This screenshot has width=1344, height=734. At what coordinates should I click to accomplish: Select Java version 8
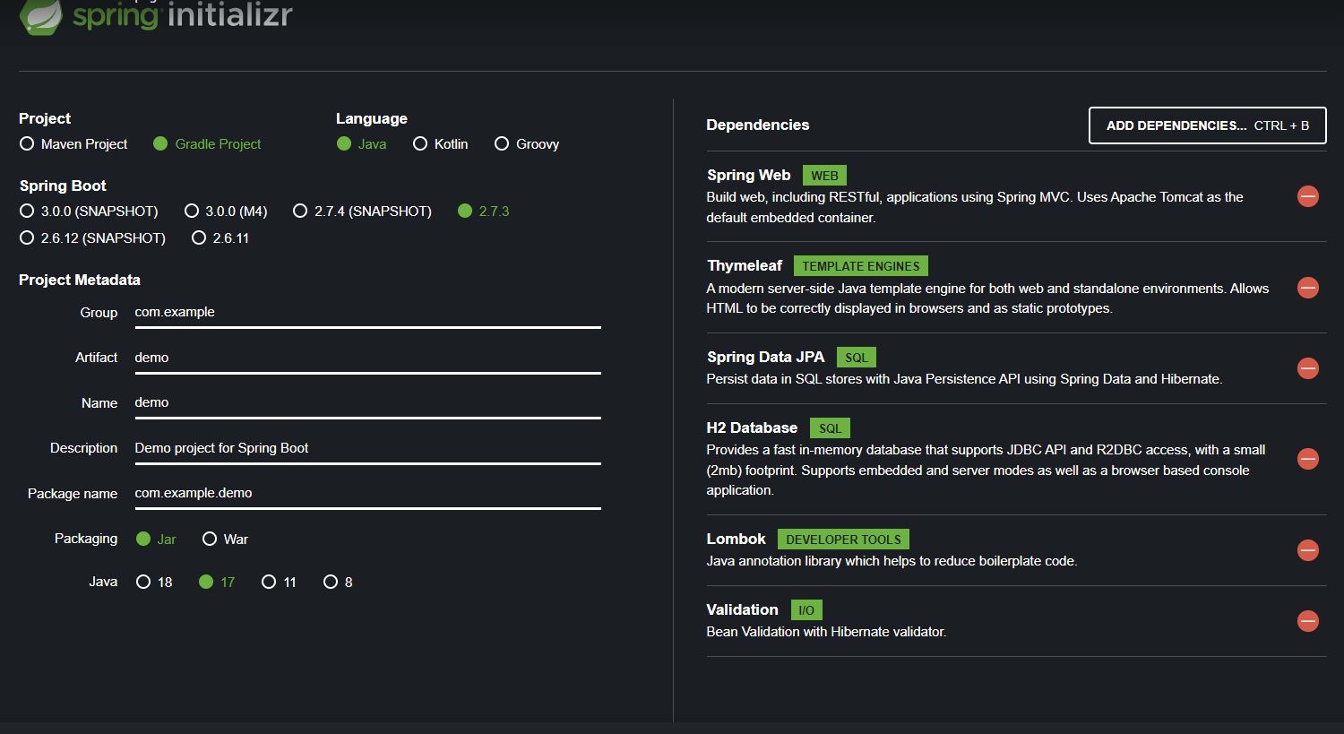point(339,583)
